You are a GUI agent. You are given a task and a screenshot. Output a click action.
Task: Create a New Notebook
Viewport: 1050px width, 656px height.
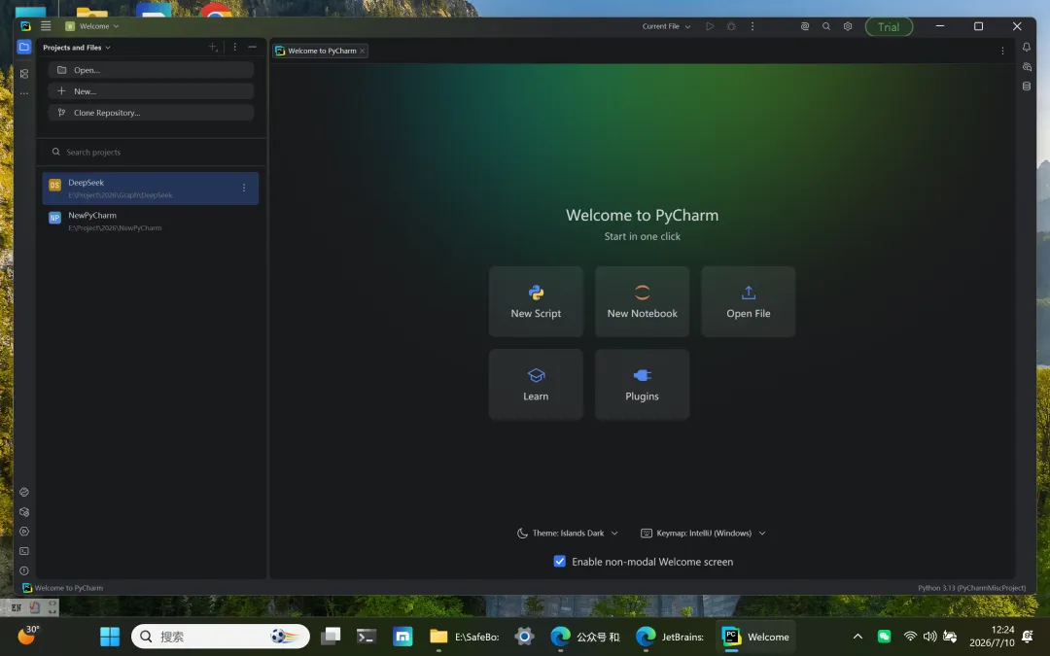pyautogui.click(x=643, y=301)
